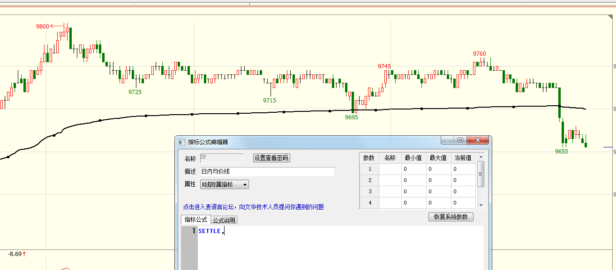
Task: Click parameter 4's 当前值 cell
Action: 462,203
